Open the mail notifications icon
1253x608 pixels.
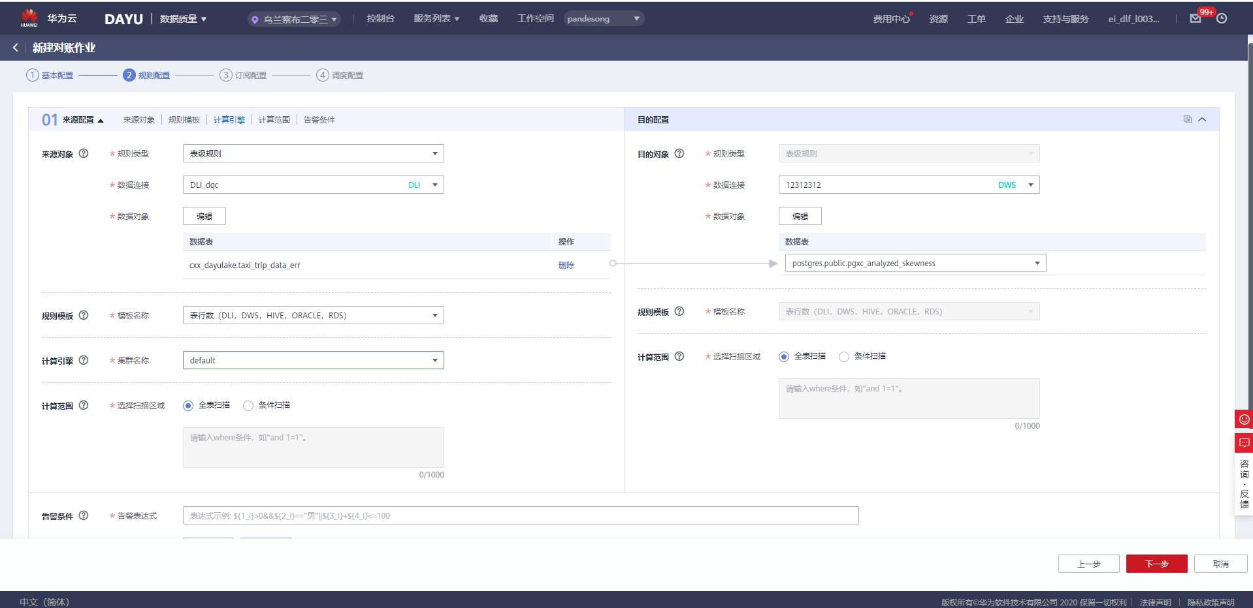click(1196, 19)
